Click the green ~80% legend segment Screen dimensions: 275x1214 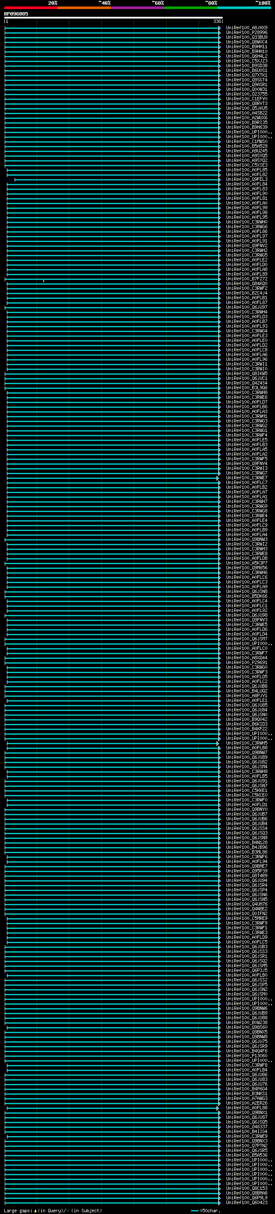[191, 8]
